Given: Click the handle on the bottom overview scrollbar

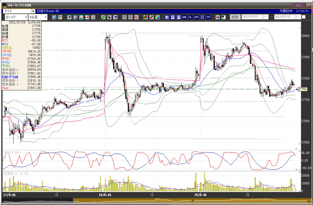Looking at the screenshot, I should (x=193, y=201).
